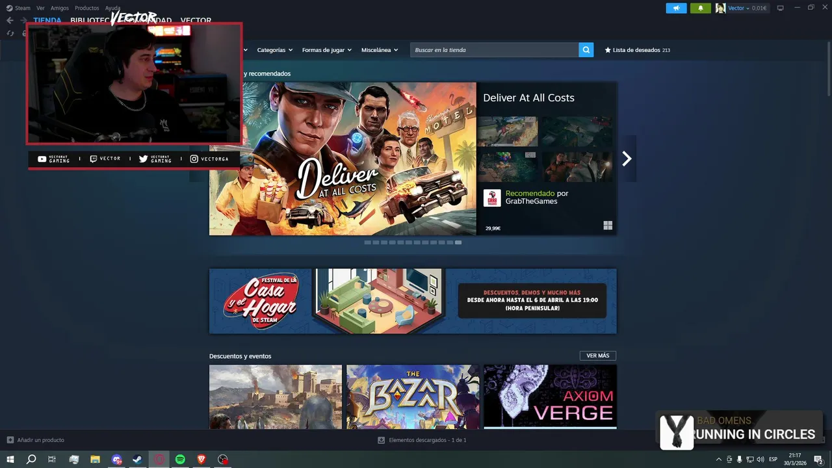832x468 pixels.
Task: Open File Explorer from the taskbar
Action: tap(95, 460)
